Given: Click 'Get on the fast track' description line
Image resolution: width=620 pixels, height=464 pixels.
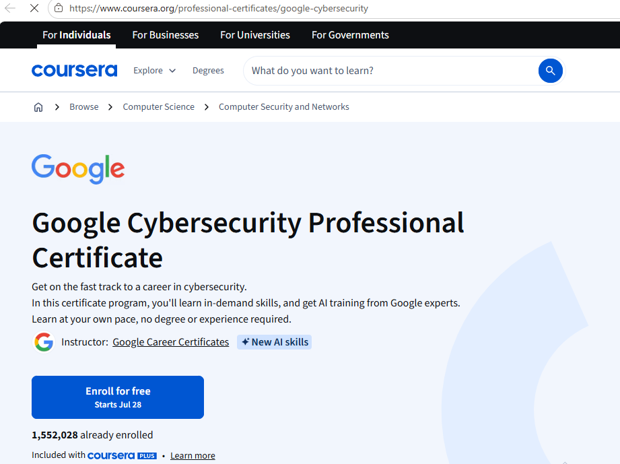Looking at the screenshot, I should pyautogui.click(x=139, y=287).
